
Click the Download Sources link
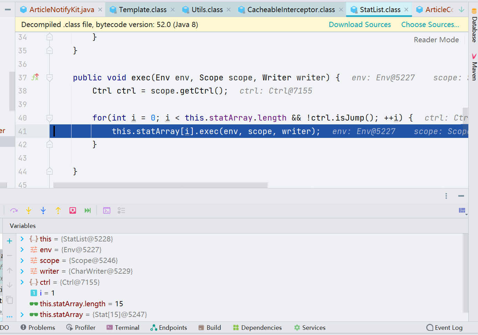[x=360, y=25]
